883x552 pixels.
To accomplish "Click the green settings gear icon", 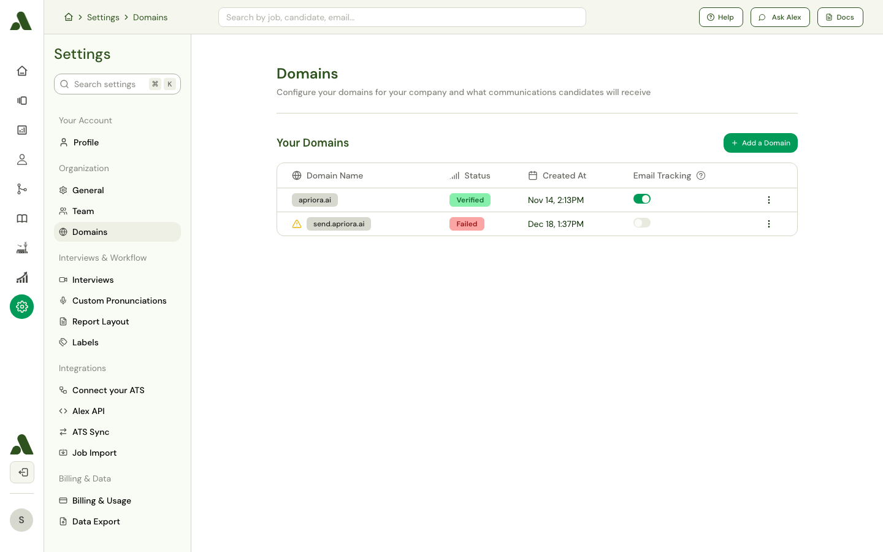I will click(x=22, y=307).
